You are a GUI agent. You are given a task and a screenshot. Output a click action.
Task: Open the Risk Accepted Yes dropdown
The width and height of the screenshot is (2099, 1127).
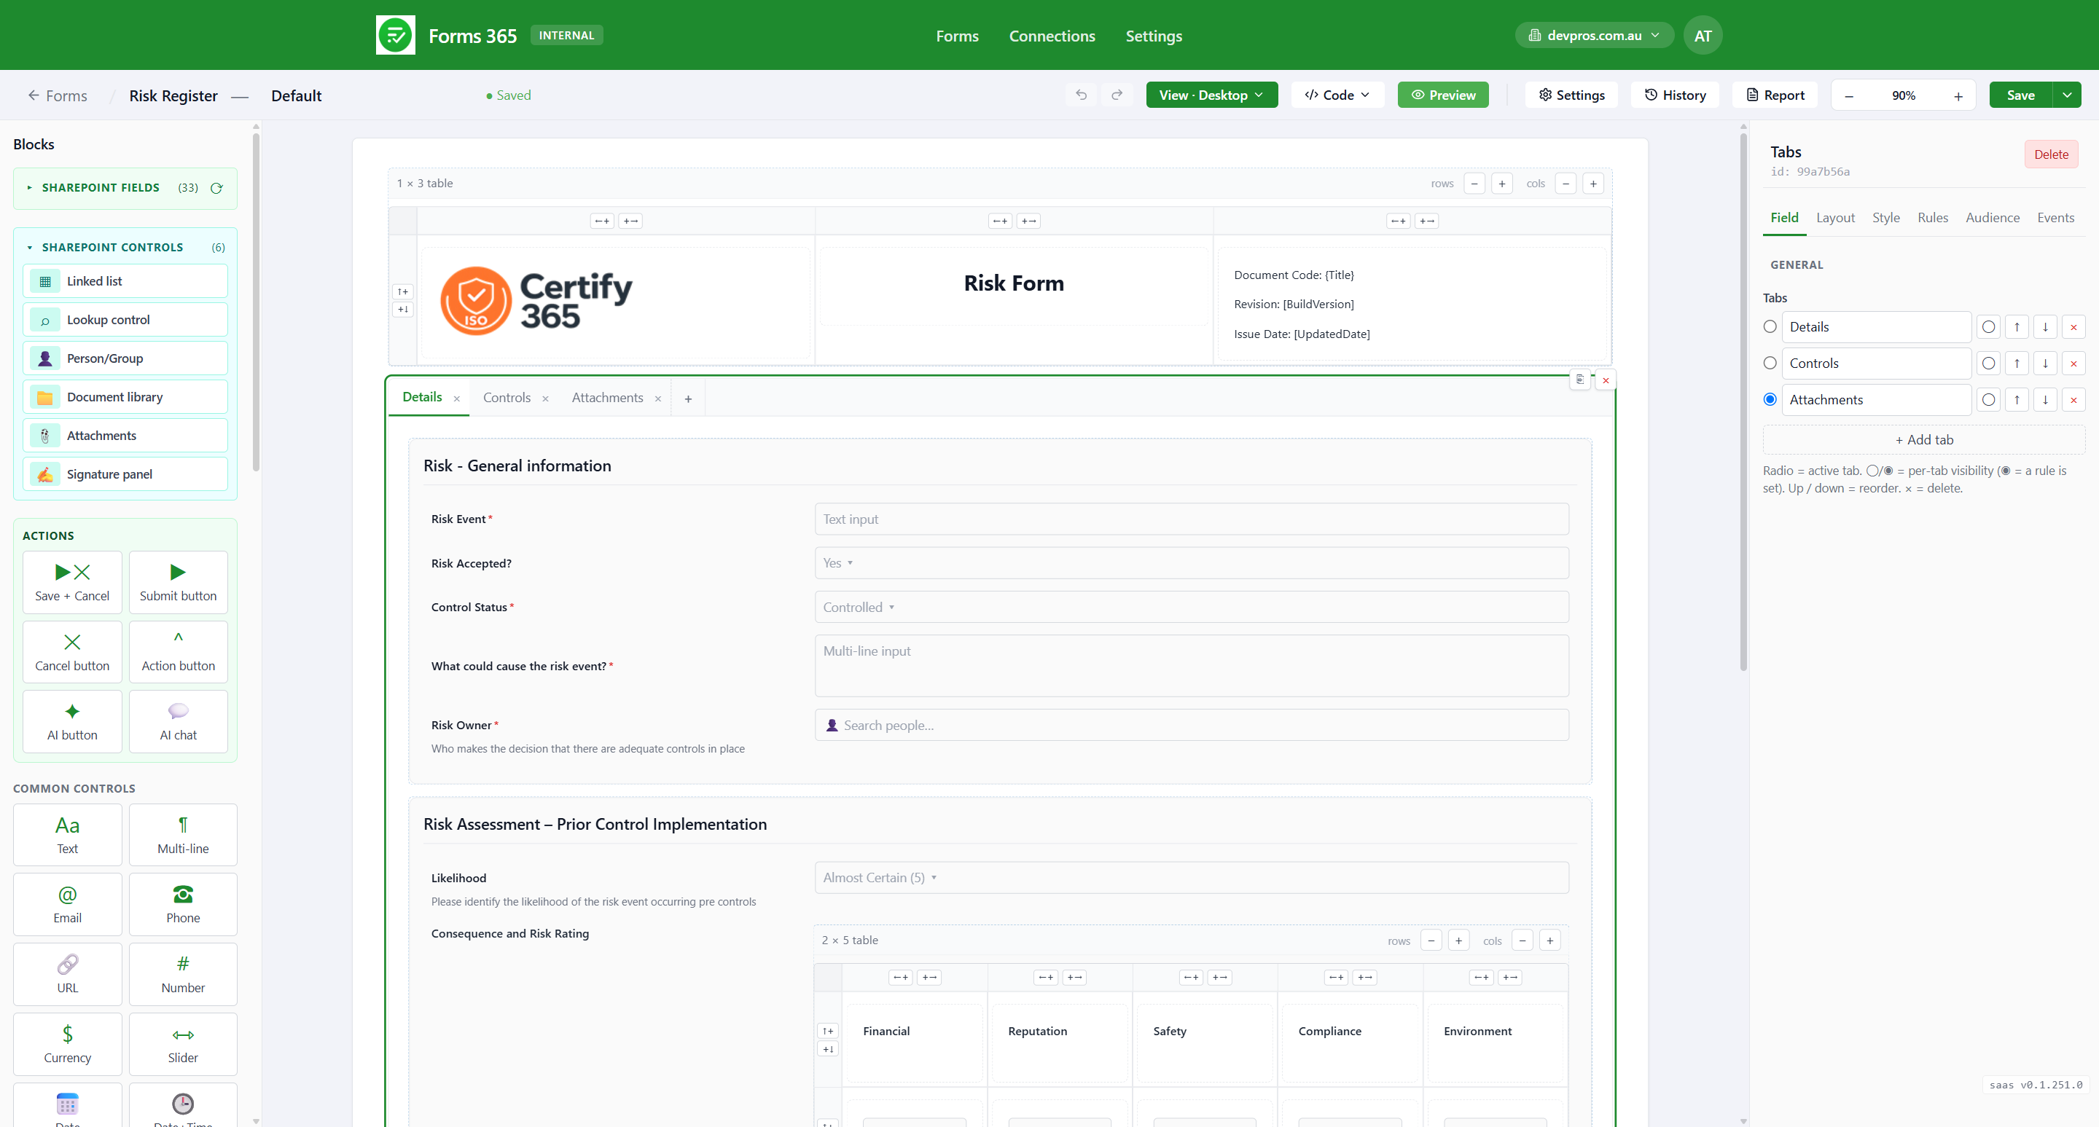click(1192, 562)
